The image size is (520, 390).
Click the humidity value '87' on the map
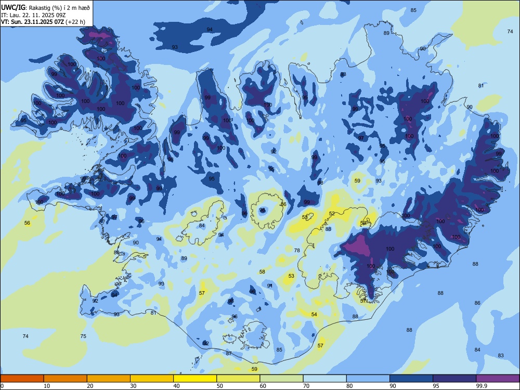228,353
